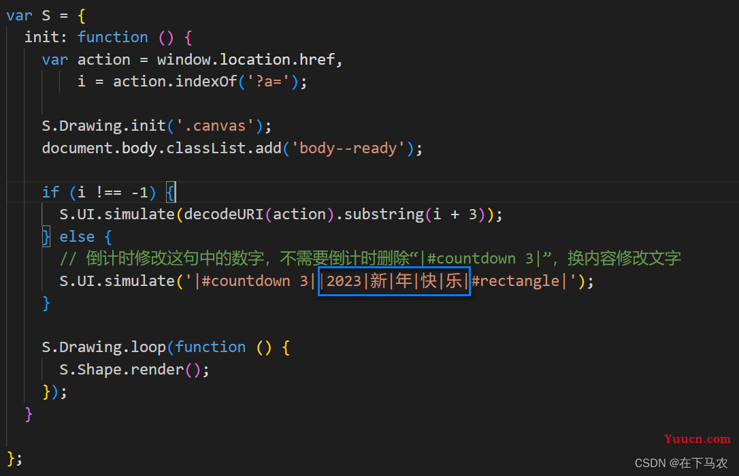This screenshot has height=476, width=739.
Task: Click the '});' closing line of loop
Action: pyautogui.click(x=54, y=392)
